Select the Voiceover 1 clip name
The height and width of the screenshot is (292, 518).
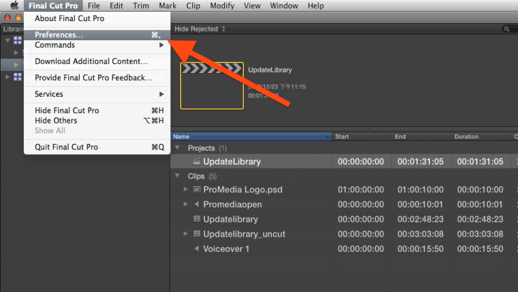pyautogui.click(x=226, y=249)
